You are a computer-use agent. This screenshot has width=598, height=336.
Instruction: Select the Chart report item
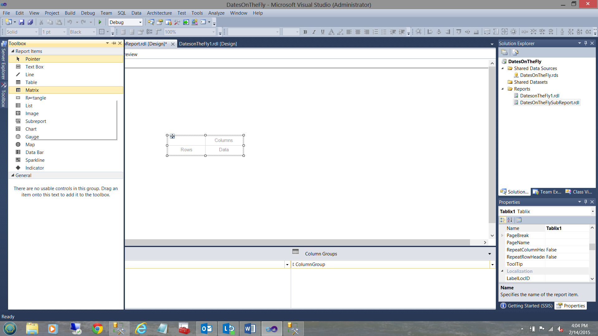[31, 129]
